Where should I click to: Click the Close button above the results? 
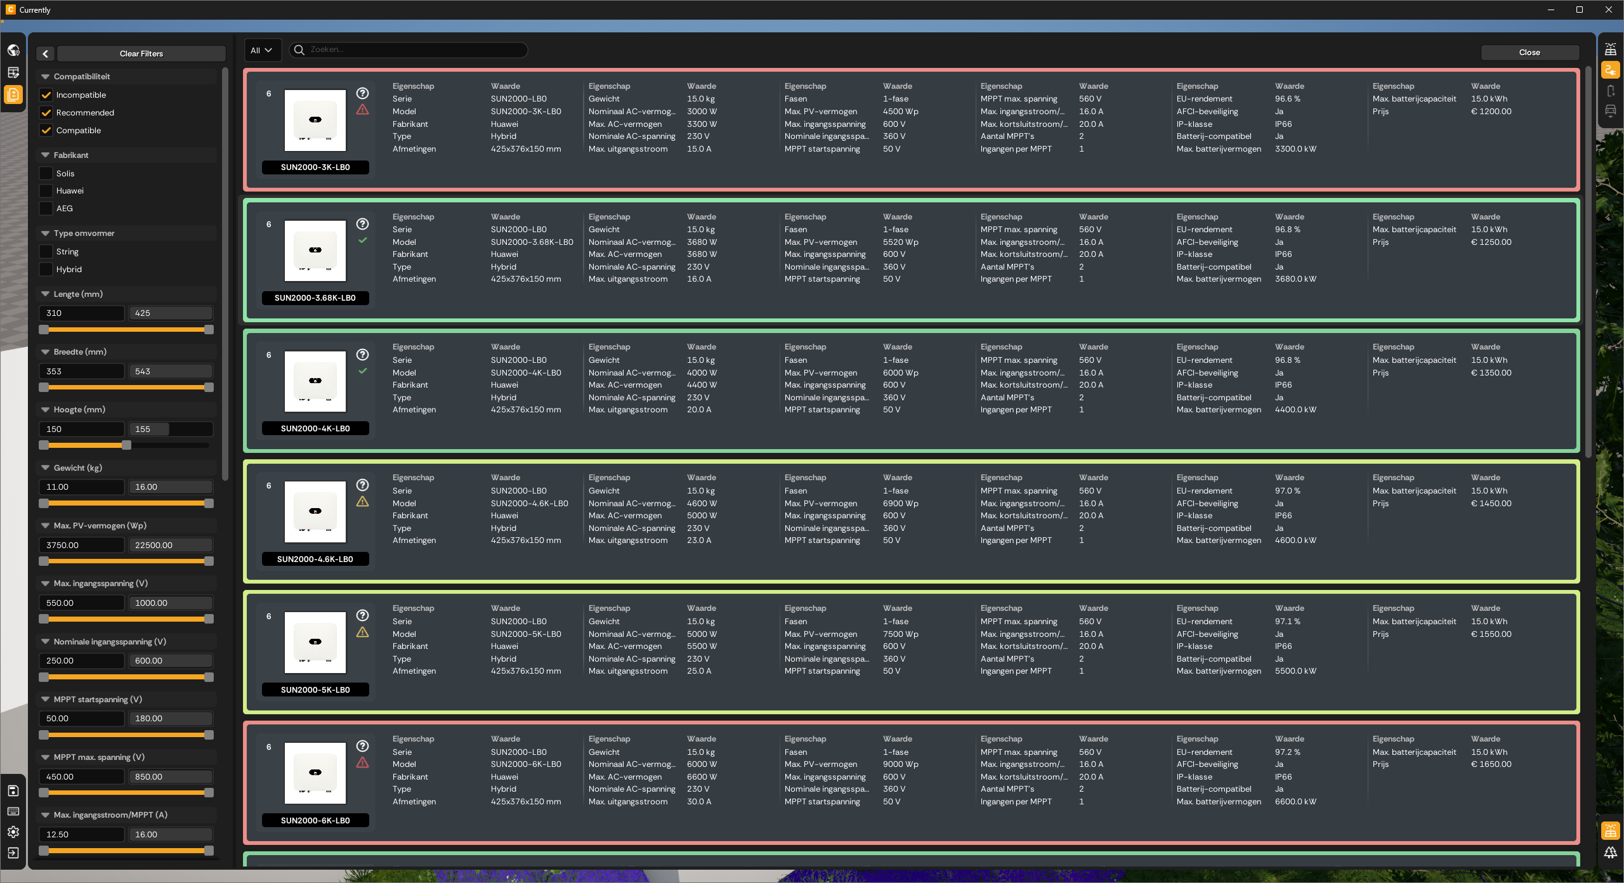point(1529,53)
